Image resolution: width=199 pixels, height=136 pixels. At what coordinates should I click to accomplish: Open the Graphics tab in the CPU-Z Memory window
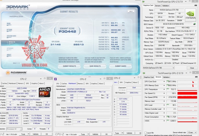128,82
